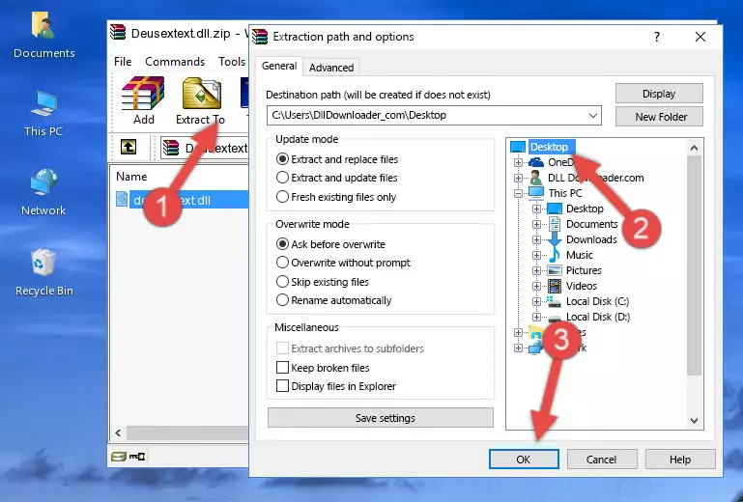Image resolution: width=743 pixels, height=502 pixels.
Task: Open the Commands menu in WinRAR
Action: coord(175,62)
